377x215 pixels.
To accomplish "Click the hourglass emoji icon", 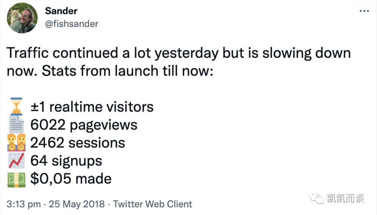I will click(16, 107).
